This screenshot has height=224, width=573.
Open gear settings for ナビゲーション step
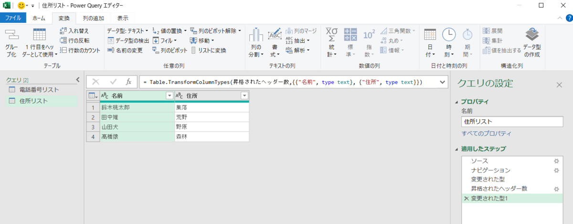[x=556, y=170]
